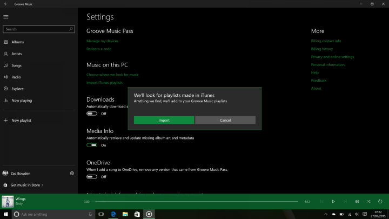This screenshot has width=389, height=219.
Task: Show hidden system tray icons
Action: [326, 214]
